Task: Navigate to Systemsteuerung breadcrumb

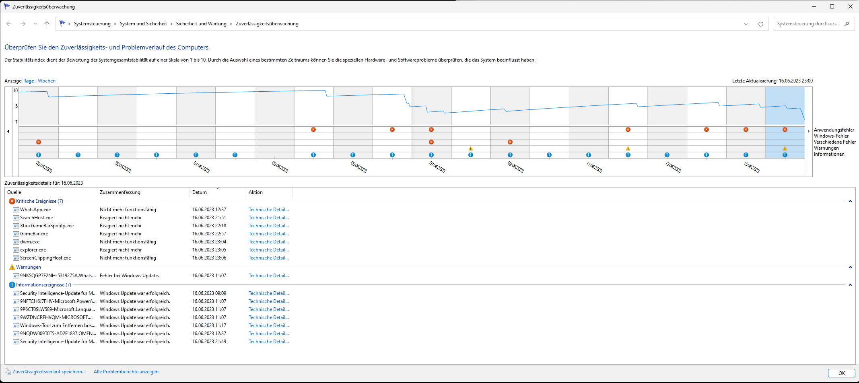Action: [x=92, y=24]
